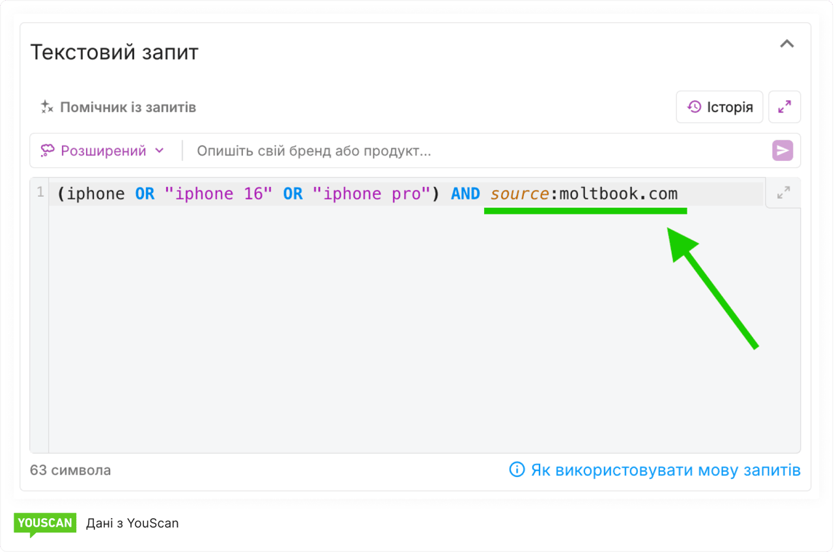Click the clock icon inside the Історія button
834x552 pixels.
(695, 107)
